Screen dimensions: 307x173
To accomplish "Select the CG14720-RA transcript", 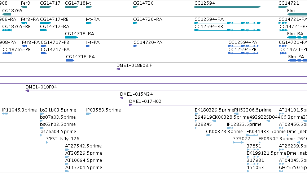I will click(x=135, y=23).
